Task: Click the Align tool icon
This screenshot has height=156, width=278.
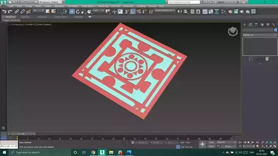Action: [185, 11]
